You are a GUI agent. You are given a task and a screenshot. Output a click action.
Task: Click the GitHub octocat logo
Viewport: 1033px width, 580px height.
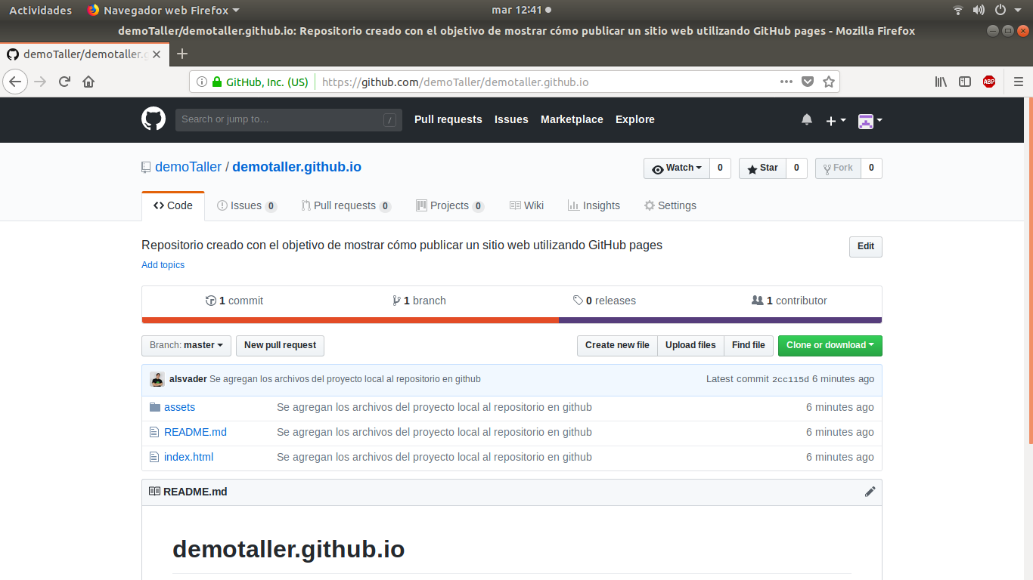[153, 119]
